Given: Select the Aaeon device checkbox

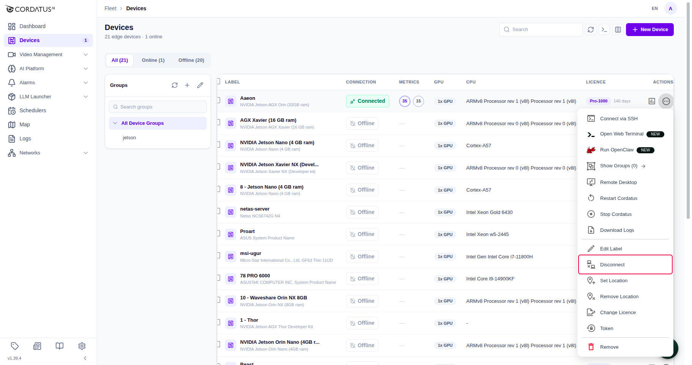Looking at the screenshot, I should coord(218,100).
